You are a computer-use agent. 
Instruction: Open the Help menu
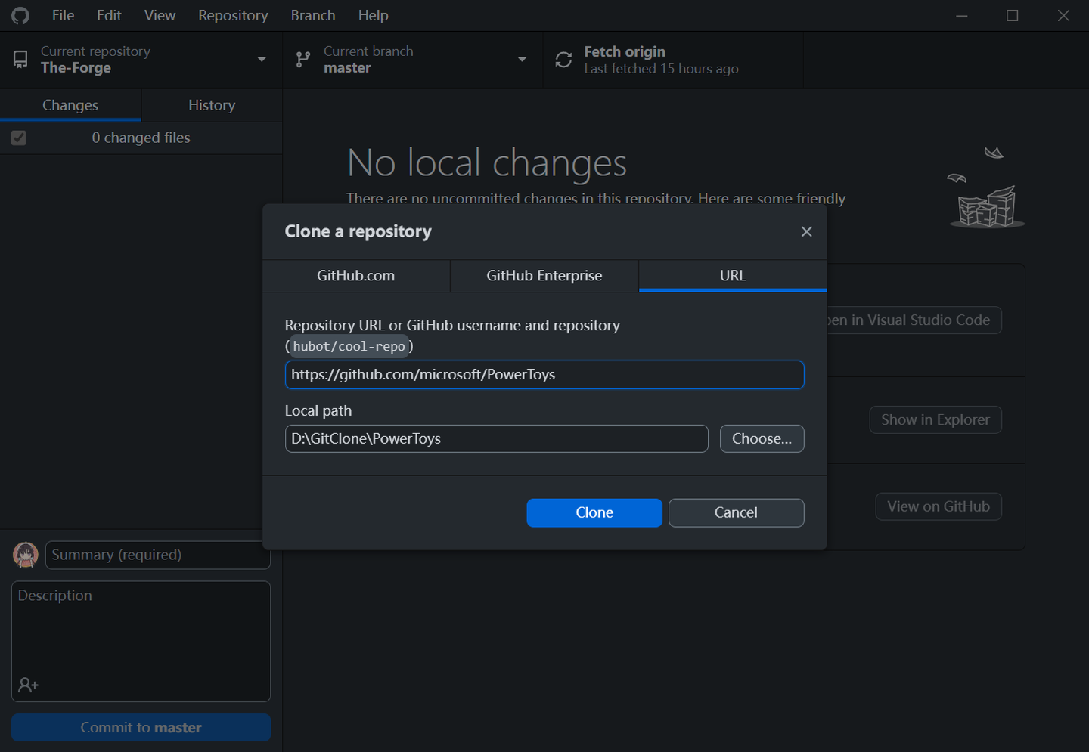373,15
